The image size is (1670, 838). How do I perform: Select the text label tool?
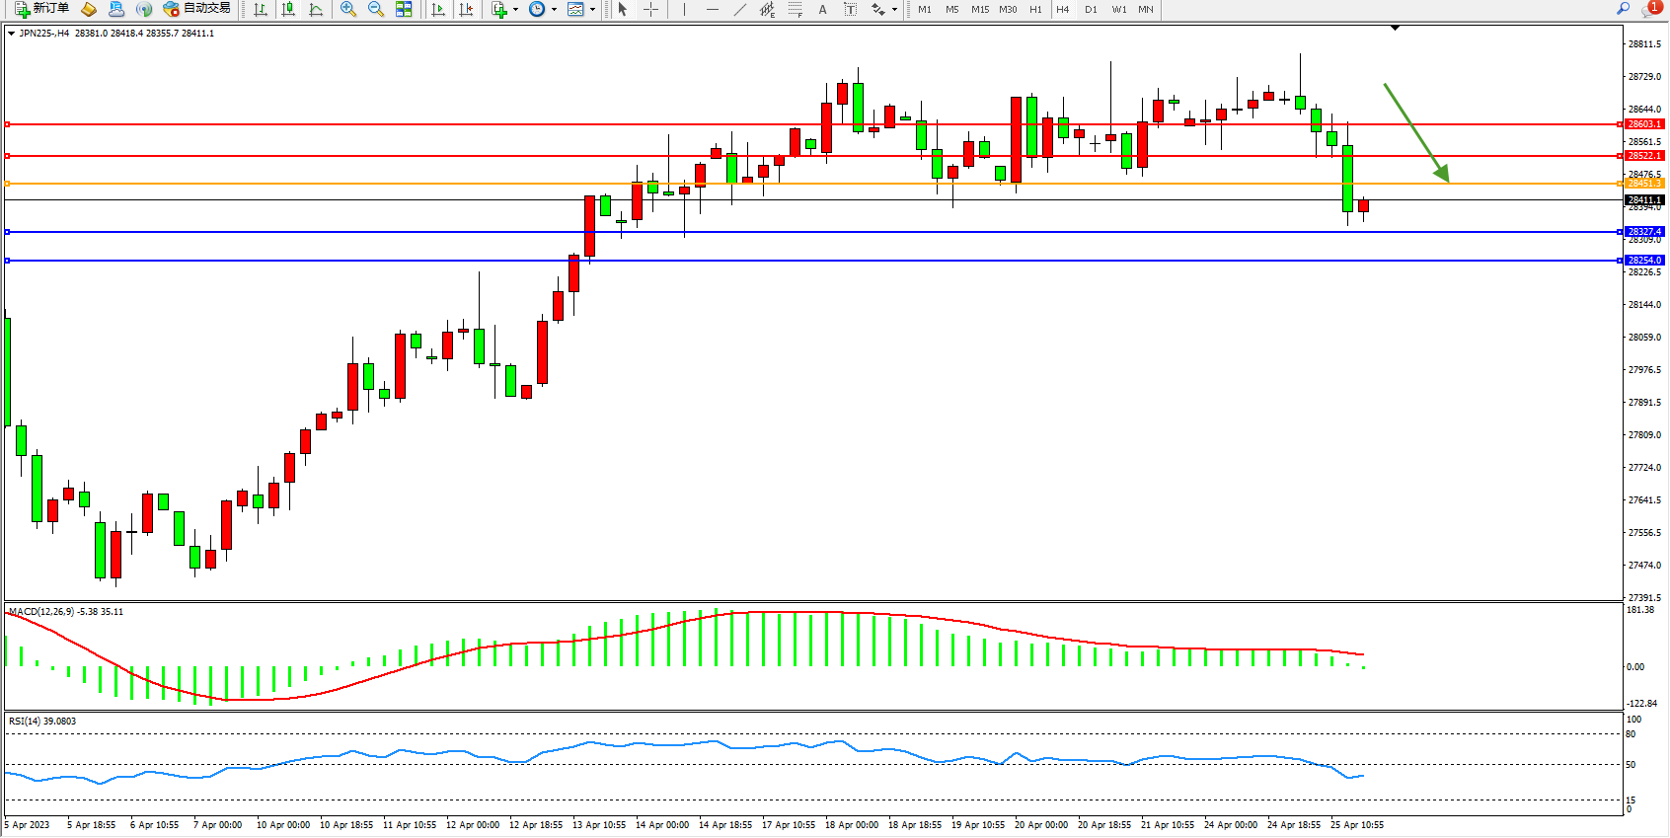pyautogui.click(x=850, y=9)
